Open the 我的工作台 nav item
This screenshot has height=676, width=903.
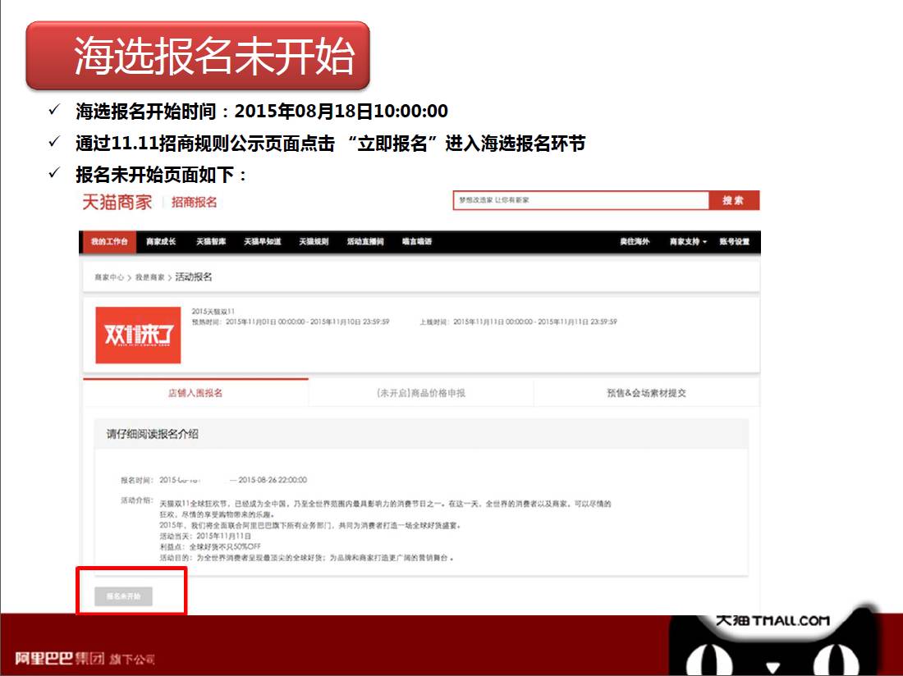tap(108, 242)
